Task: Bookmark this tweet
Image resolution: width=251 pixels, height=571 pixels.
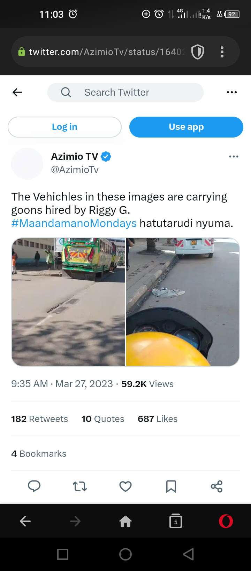Action: [171, 486]
